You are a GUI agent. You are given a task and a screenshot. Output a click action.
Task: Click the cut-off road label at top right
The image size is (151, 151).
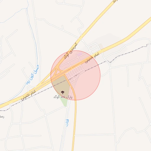tap(115, 1)
